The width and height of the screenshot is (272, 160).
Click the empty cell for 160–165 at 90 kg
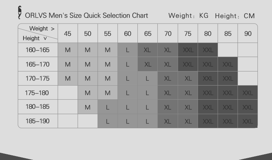248,50
